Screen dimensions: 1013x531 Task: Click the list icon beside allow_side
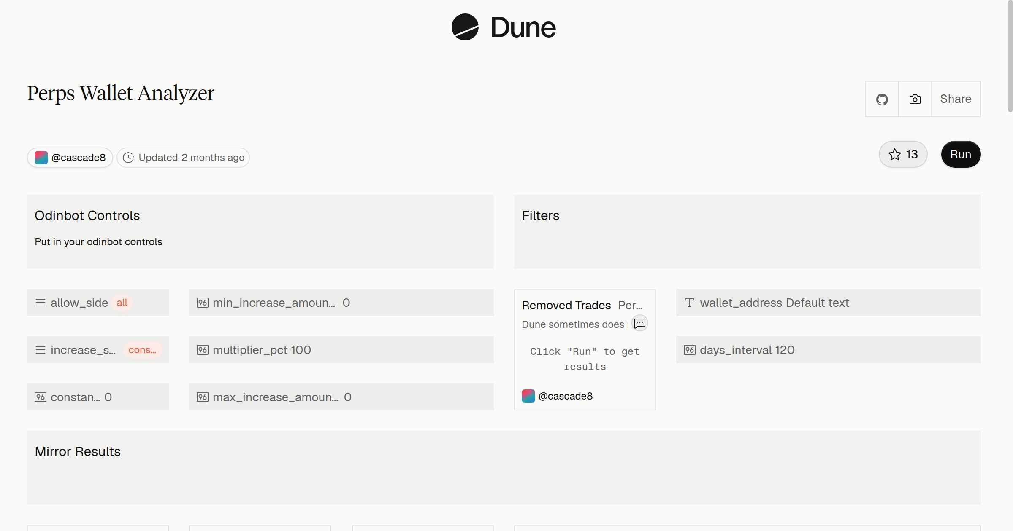pos(41,303)
